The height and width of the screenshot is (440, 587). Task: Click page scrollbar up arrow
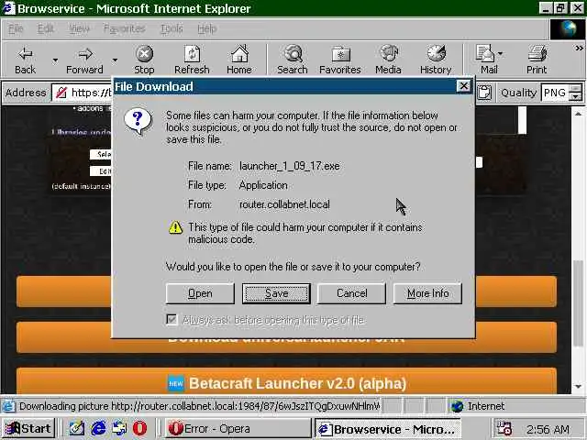click(x=579, y=114)
